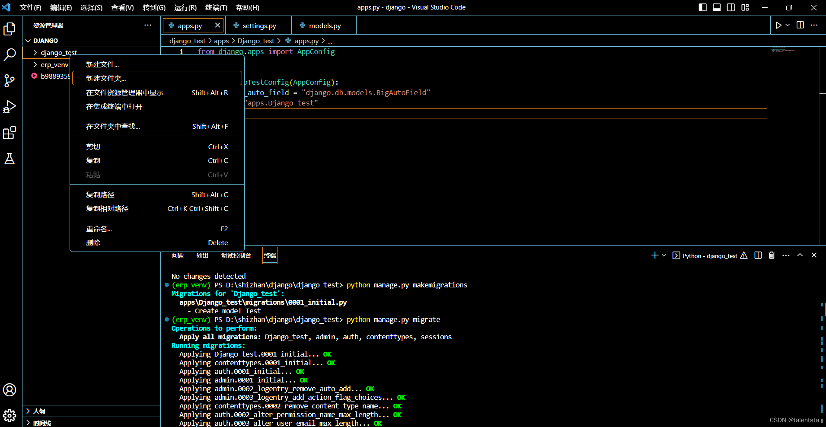Open the Manage settings gear
826x427 pixels.
[10, 415]
